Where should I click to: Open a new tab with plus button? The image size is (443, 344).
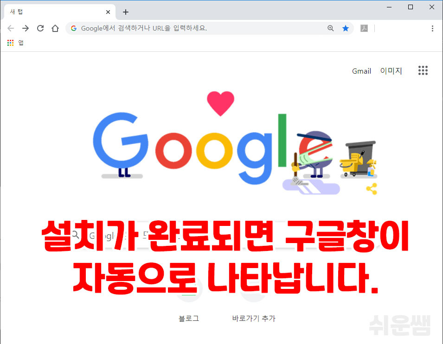coord(126,12)
